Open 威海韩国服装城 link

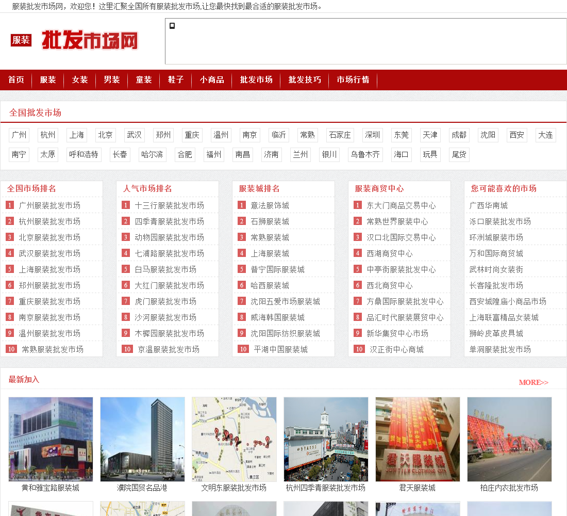point(278,317)
